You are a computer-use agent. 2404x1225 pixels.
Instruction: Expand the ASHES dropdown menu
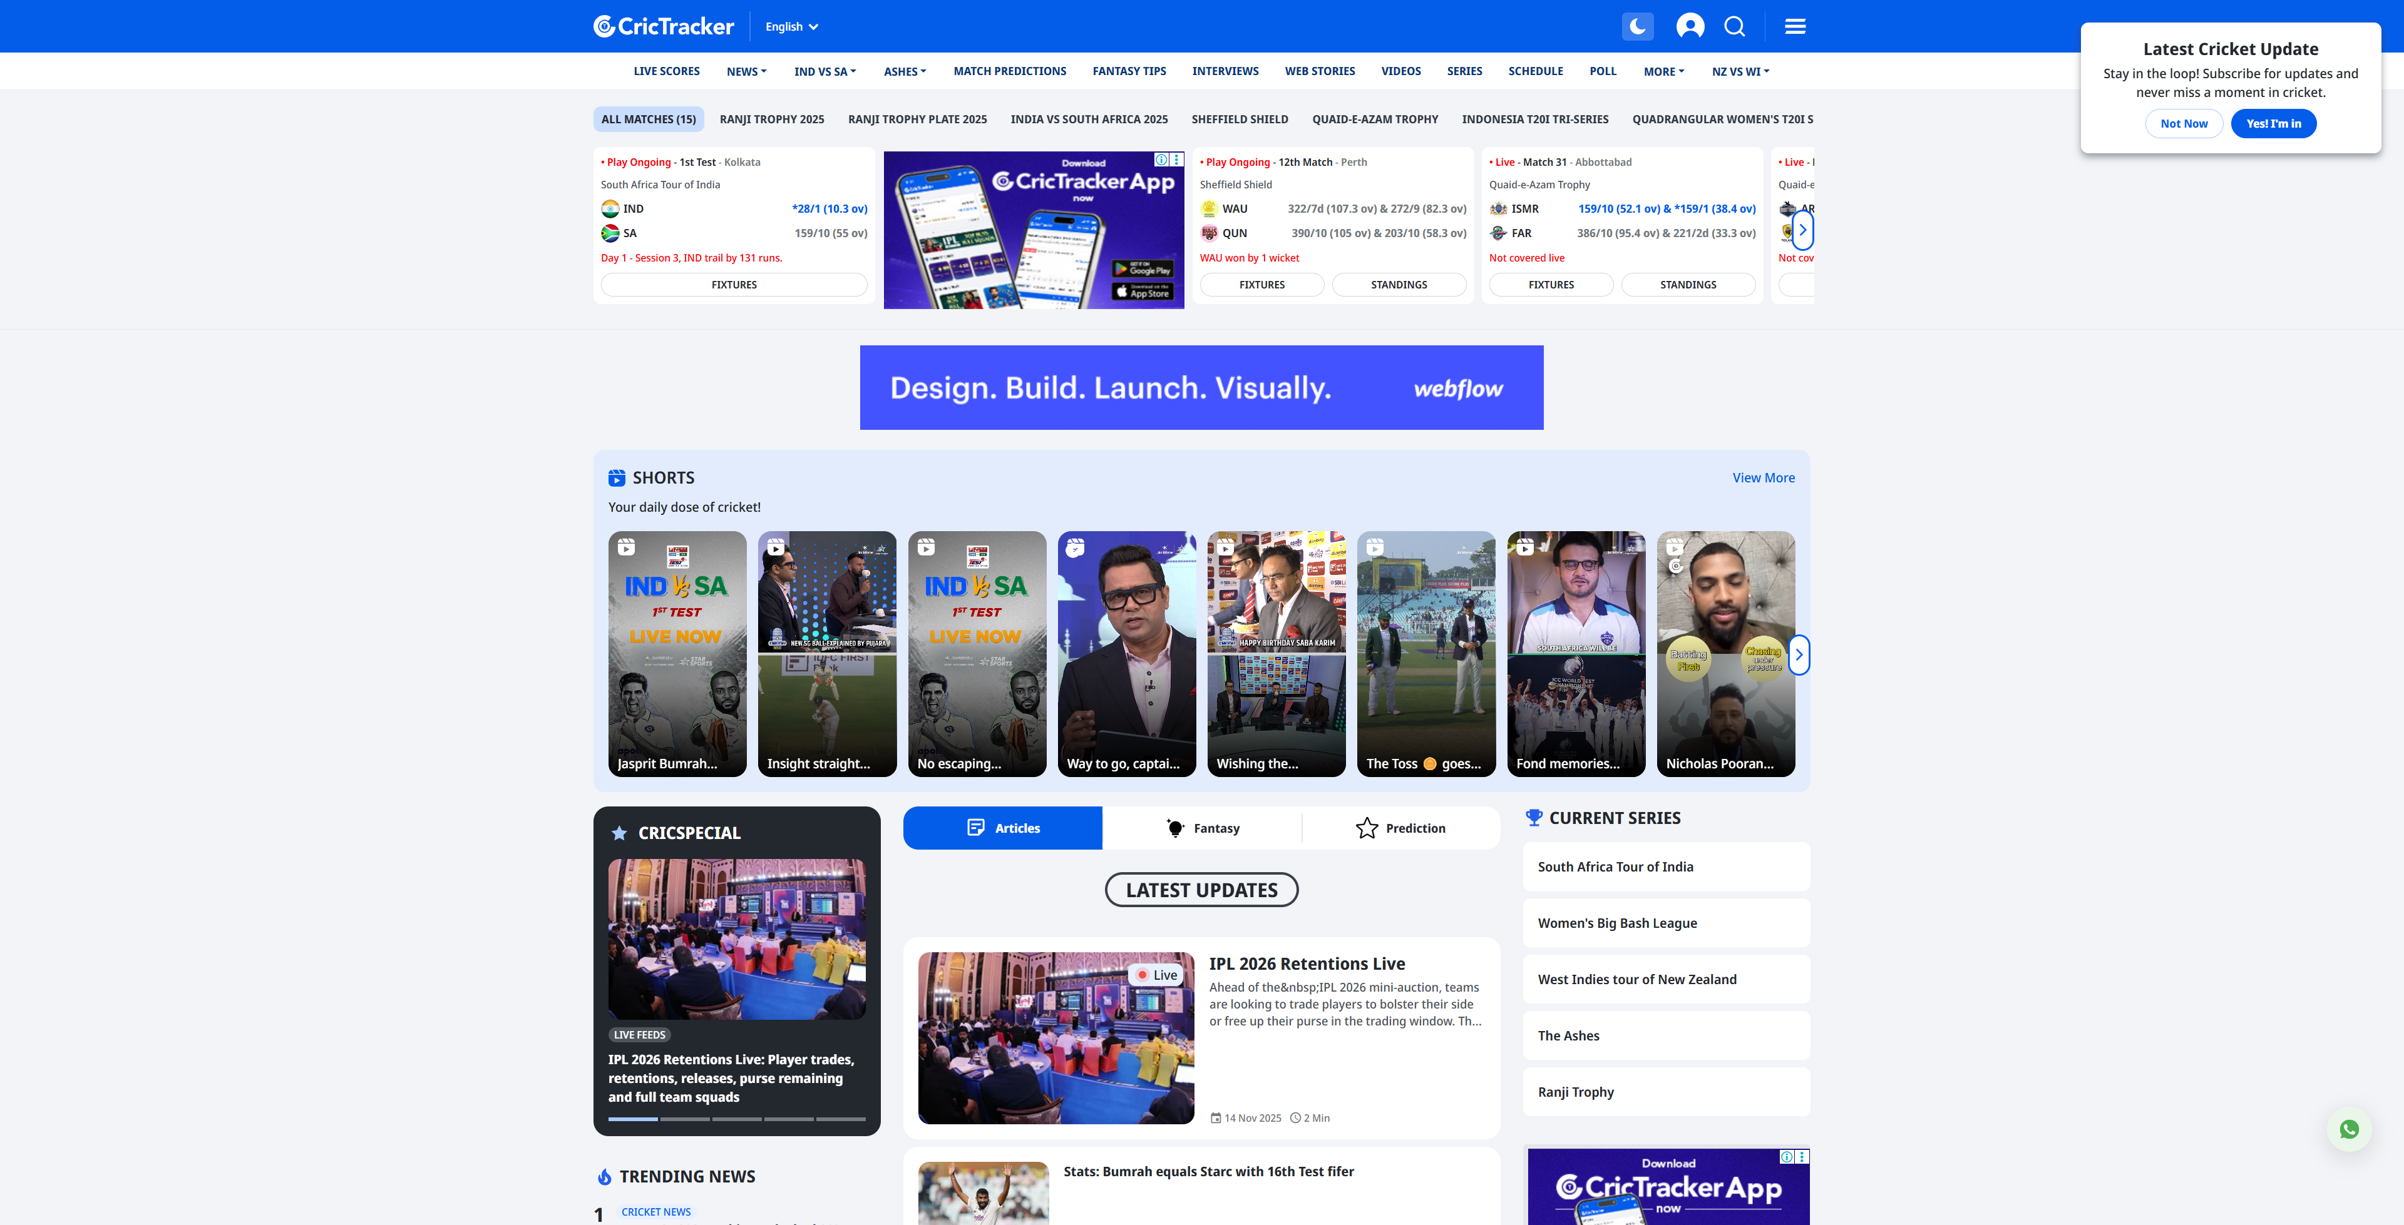(x=905, y=72)
